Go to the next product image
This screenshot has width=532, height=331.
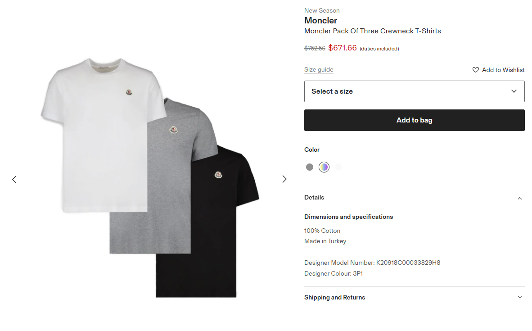tap(284, 179)
